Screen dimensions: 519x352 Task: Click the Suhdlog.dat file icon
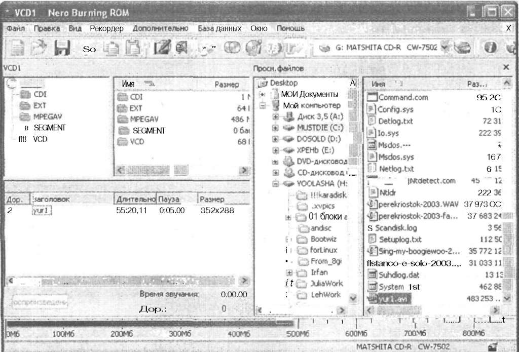click(x=373, y=275)
